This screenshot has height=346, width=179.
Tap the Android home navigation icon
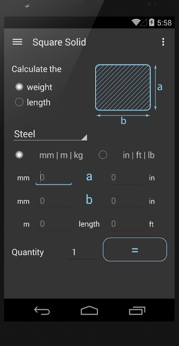(x=89, y=311)
